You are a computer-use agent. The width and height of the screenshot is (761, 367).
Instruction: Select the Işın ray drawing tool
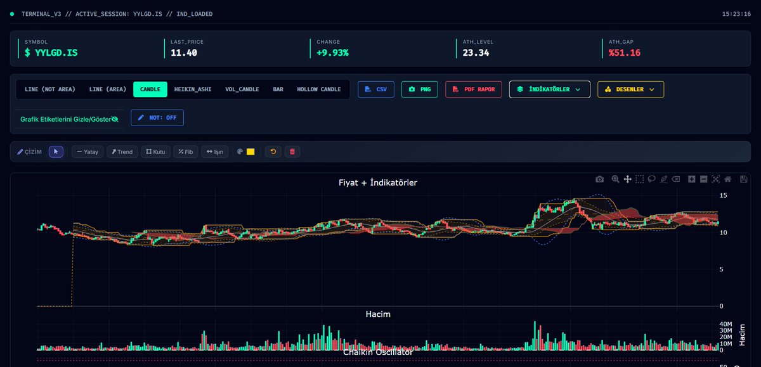[214, 151]
